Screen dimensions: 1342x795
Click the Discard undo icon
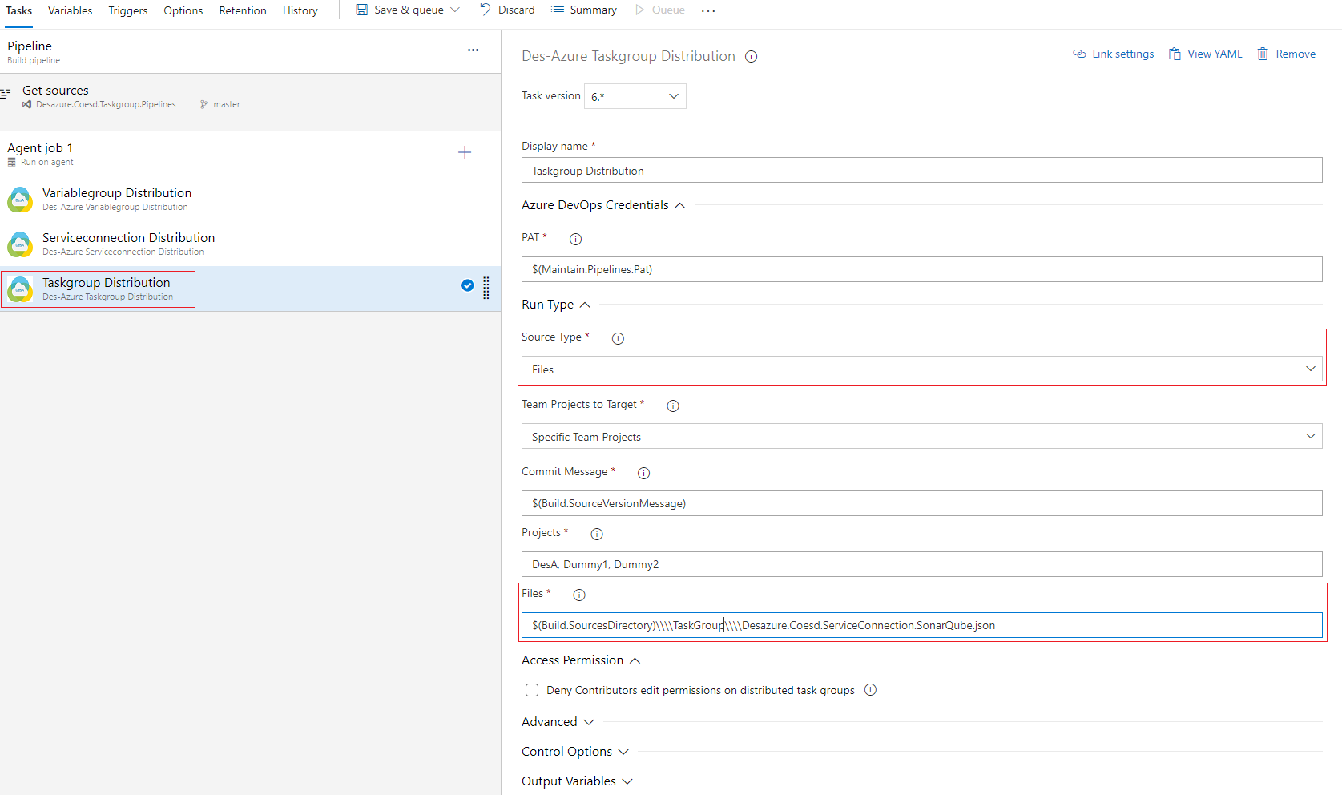486,10
